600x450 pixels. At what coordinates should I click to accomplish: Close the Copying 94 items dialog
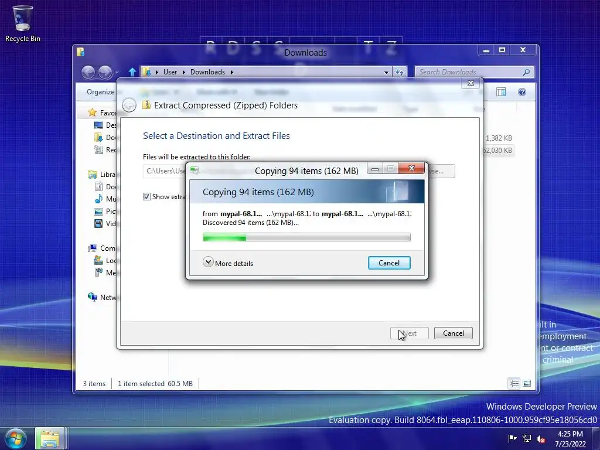point(411,168)
